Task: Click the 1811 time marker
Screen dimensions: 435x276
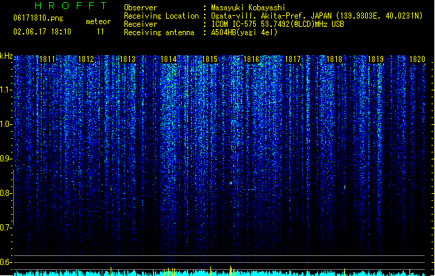Action: [48, 59]
